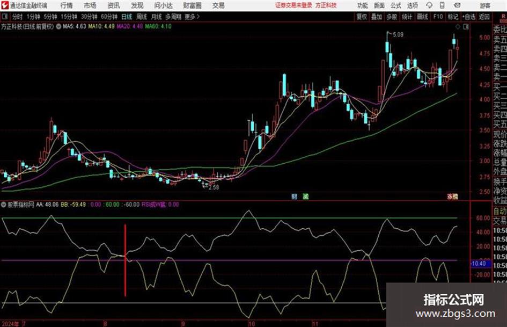The height and width of the screenshot is (327, 507).
Task: Switch to the 60分钟 period tab
Action: click(x=109, y=17)
